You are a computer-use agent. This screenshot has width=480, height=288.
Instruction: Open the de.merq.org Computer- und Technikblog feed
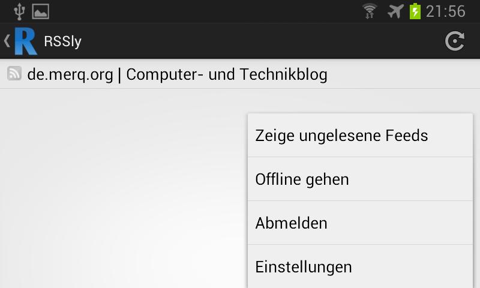(x=177, y=74)
